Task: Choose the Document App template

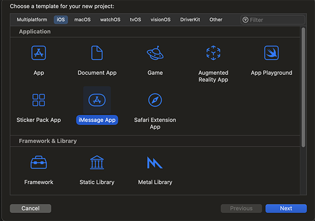Action: click(x=97, y=53)
